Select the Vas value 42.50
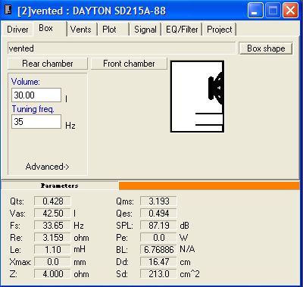Screen dimensions: 303x287 [x=52, y=214]
